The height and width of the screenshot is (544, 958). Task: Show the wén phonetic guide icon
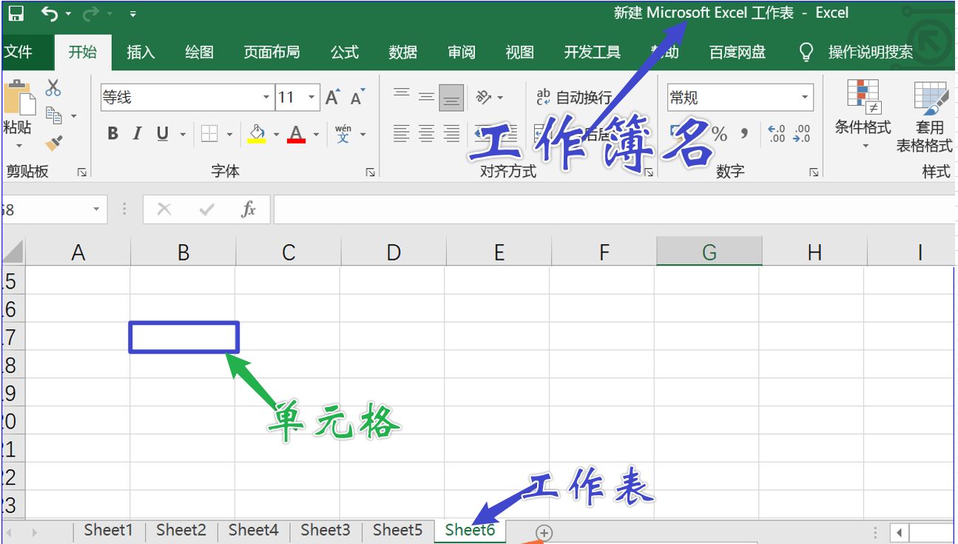[x=343, y=134]
